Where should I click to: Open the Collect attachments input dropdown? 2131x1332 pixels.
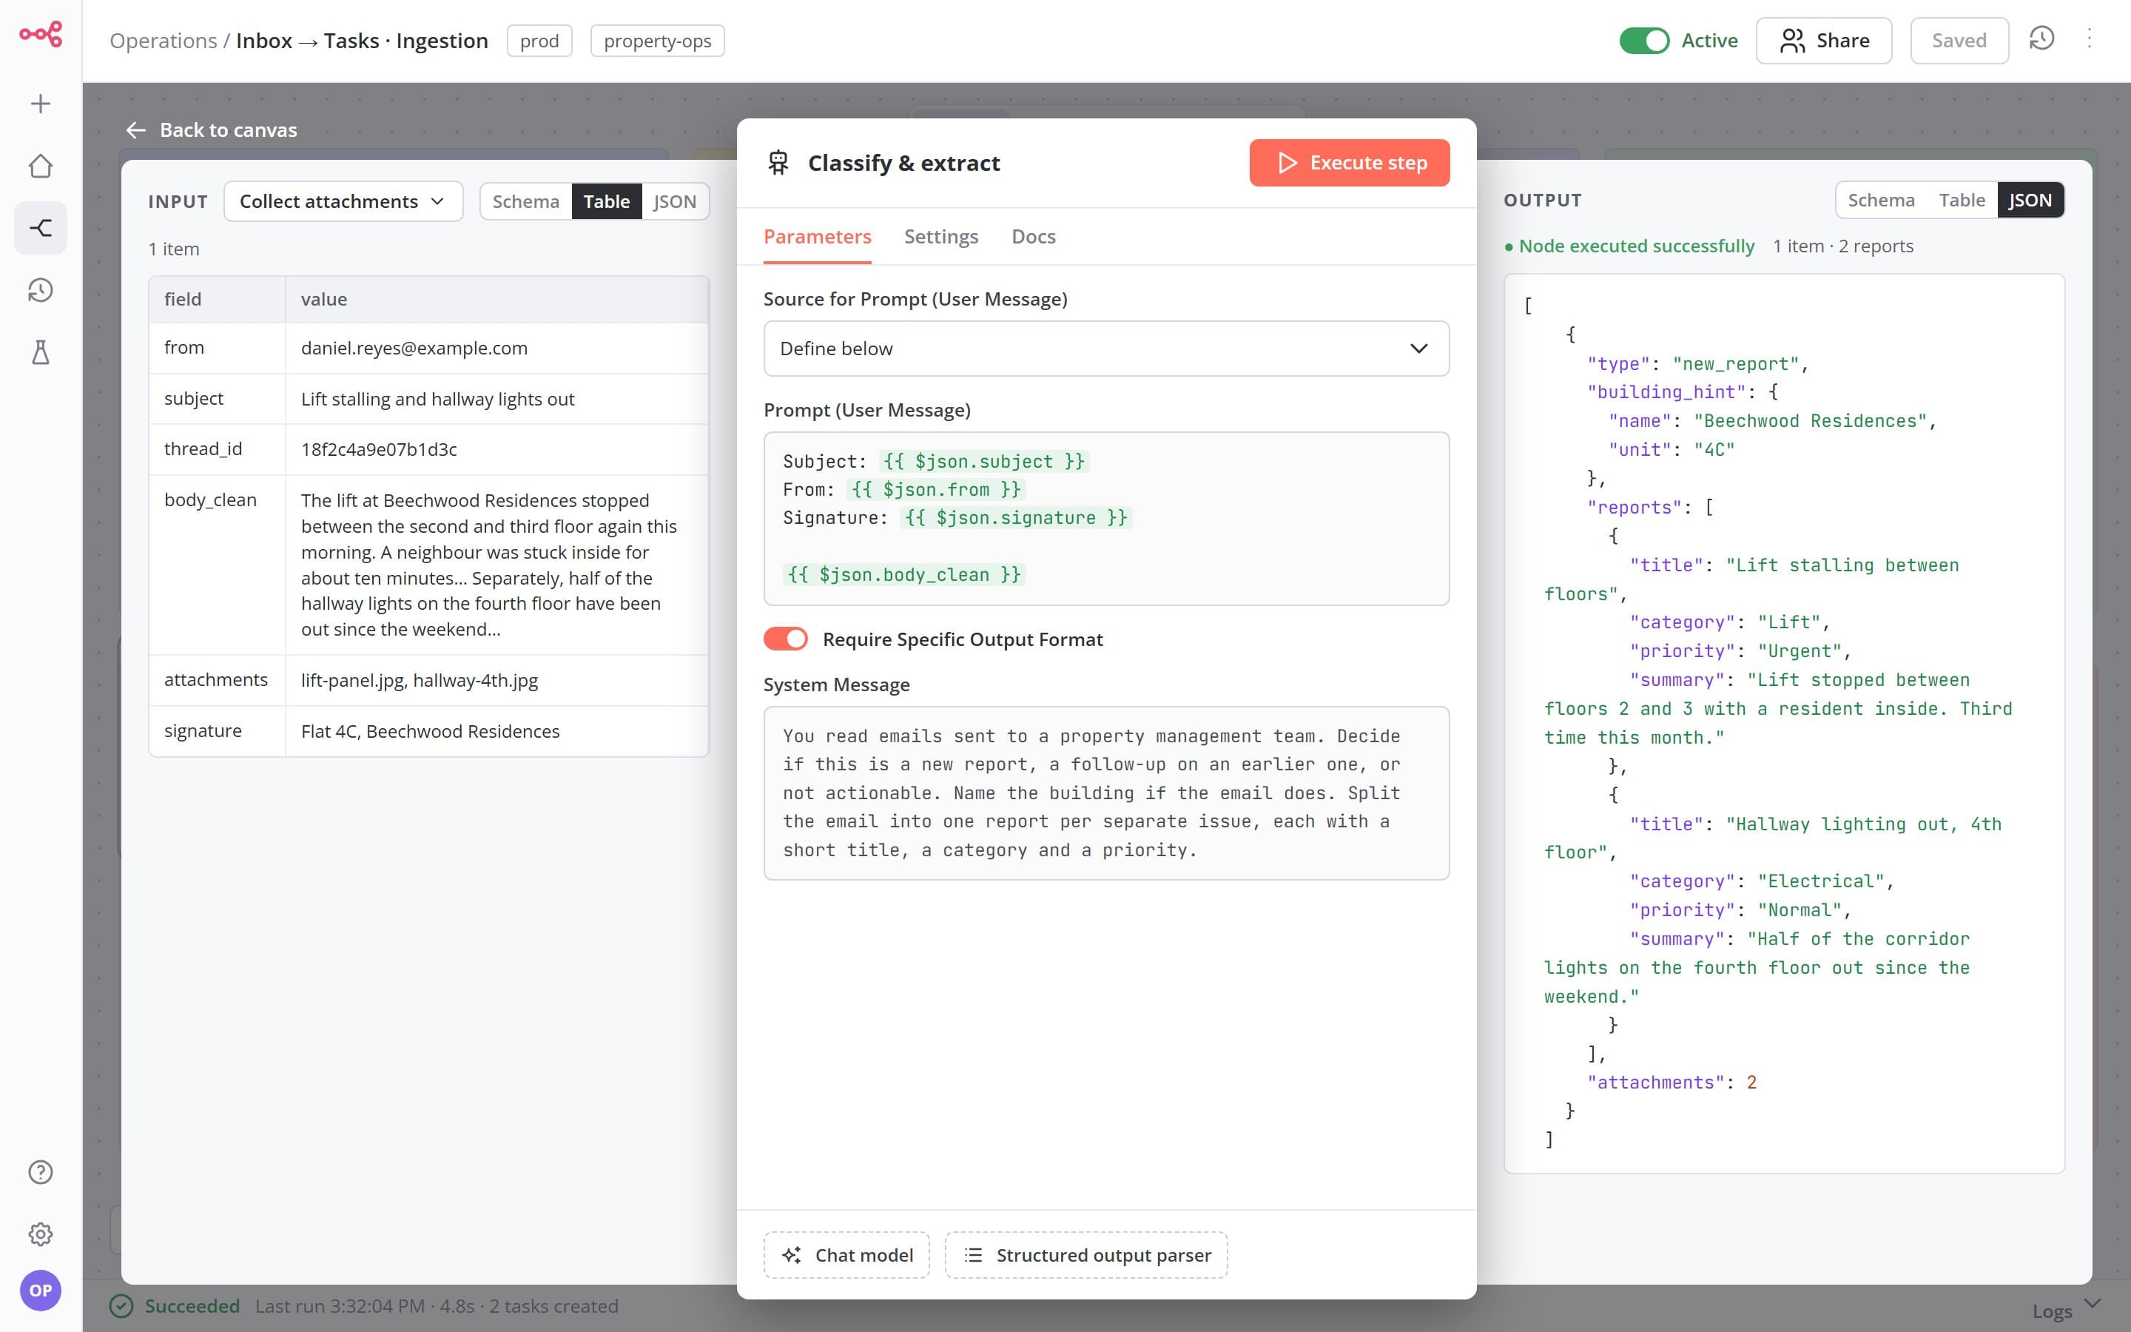tap(343, 202)
